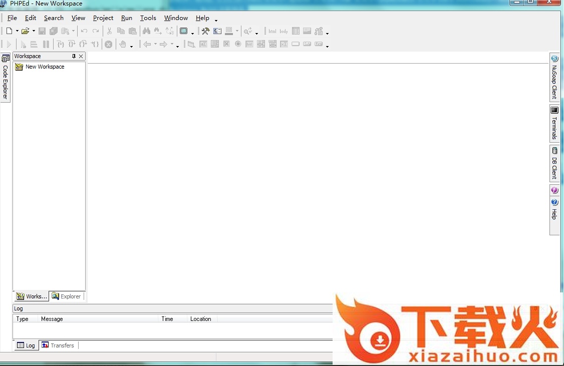Open the Code Explorer side panel

(x=6, y=78)
